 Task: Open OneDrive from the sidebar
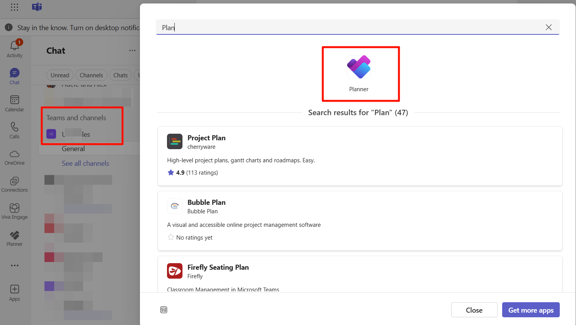pyautogui.click(x=15, y=157)
